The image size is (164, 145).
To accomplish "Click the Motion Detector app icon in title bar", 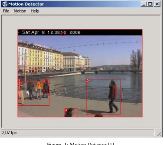I will coord(4,4).
